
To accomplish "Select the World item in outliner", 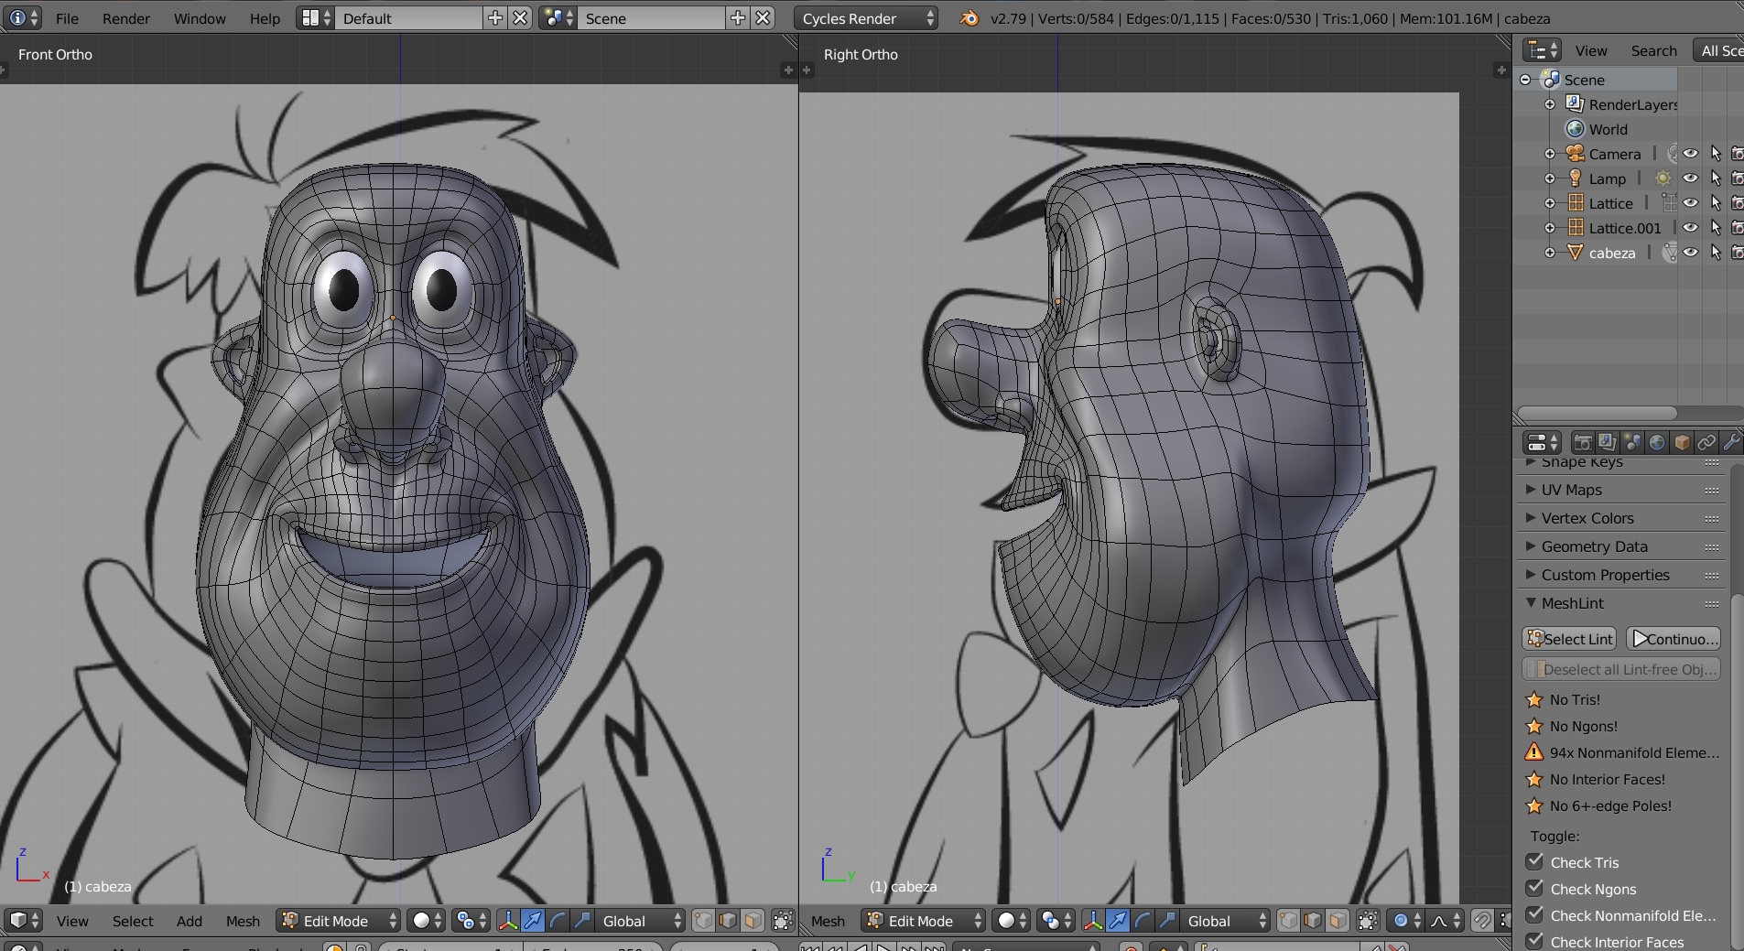I will [x=1609, y=129].
